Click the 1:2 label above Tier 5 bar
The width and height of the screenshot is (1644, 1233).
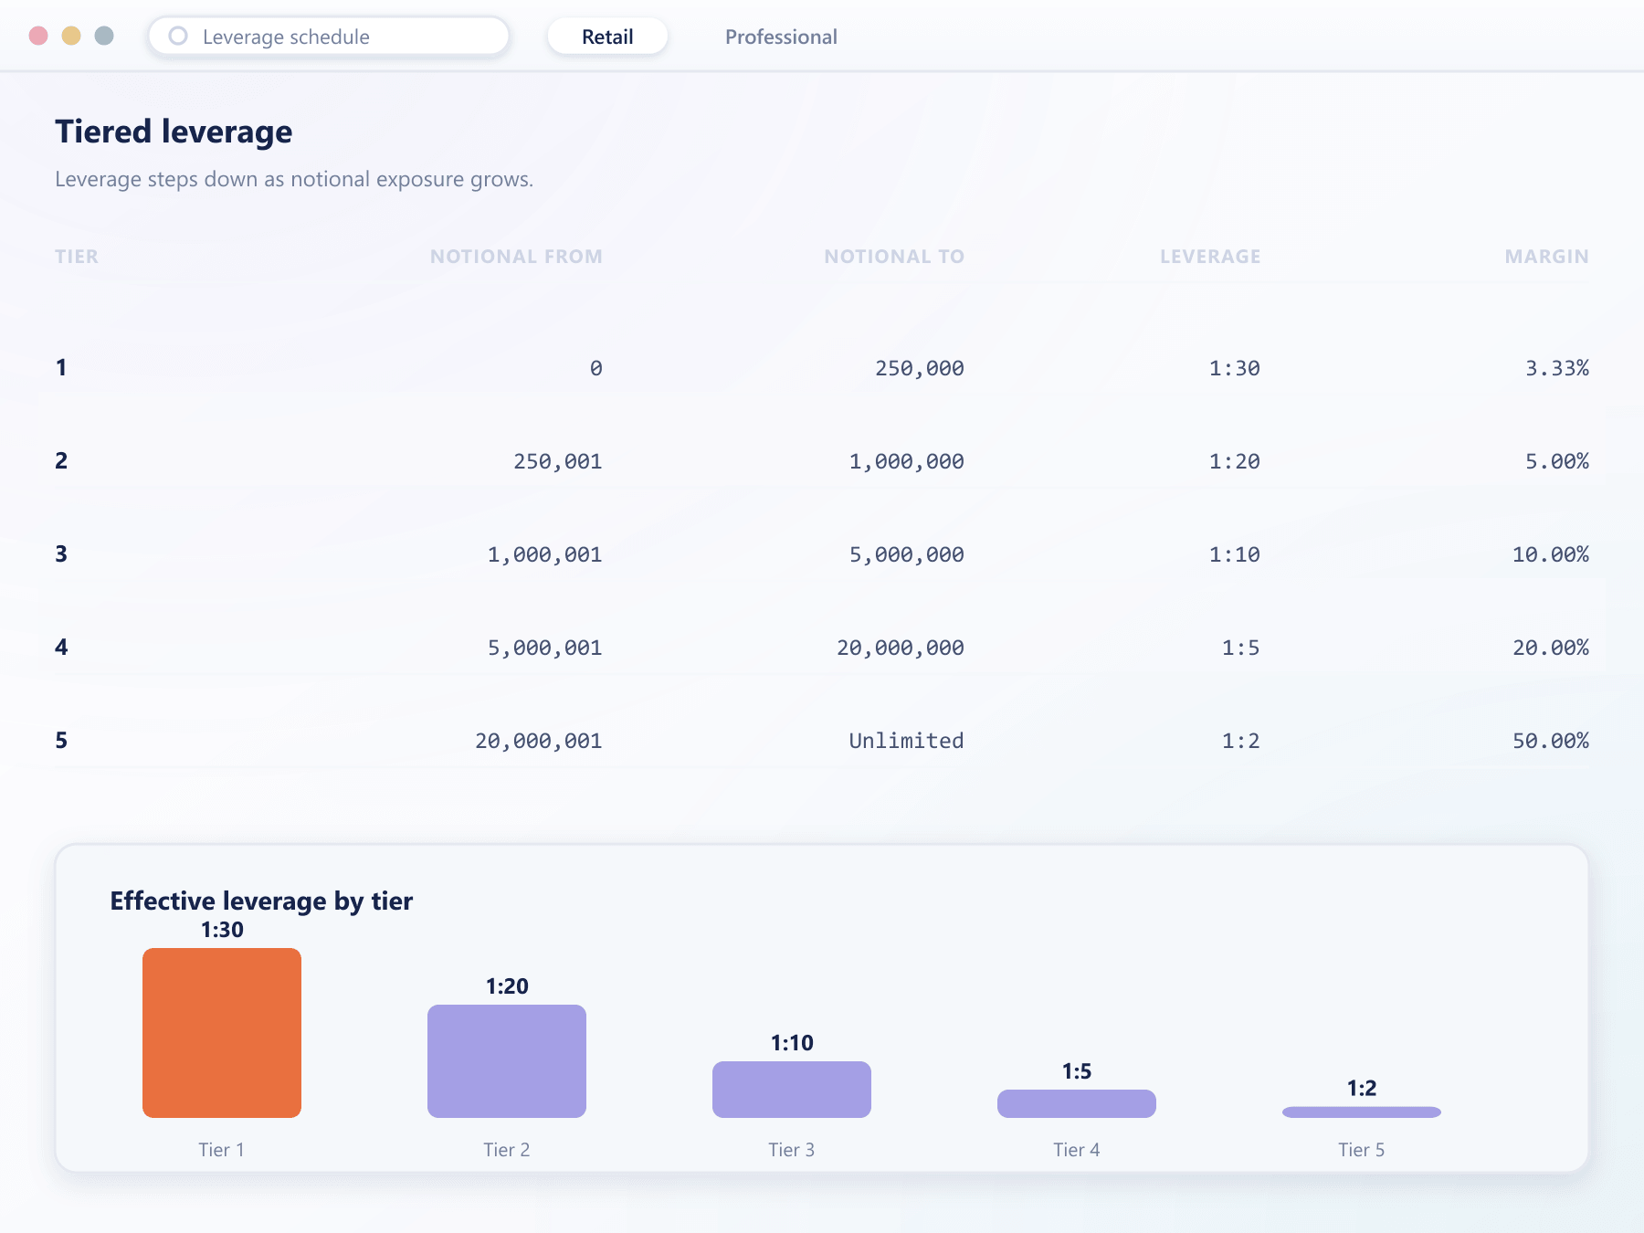(x=1362, y=1088)
